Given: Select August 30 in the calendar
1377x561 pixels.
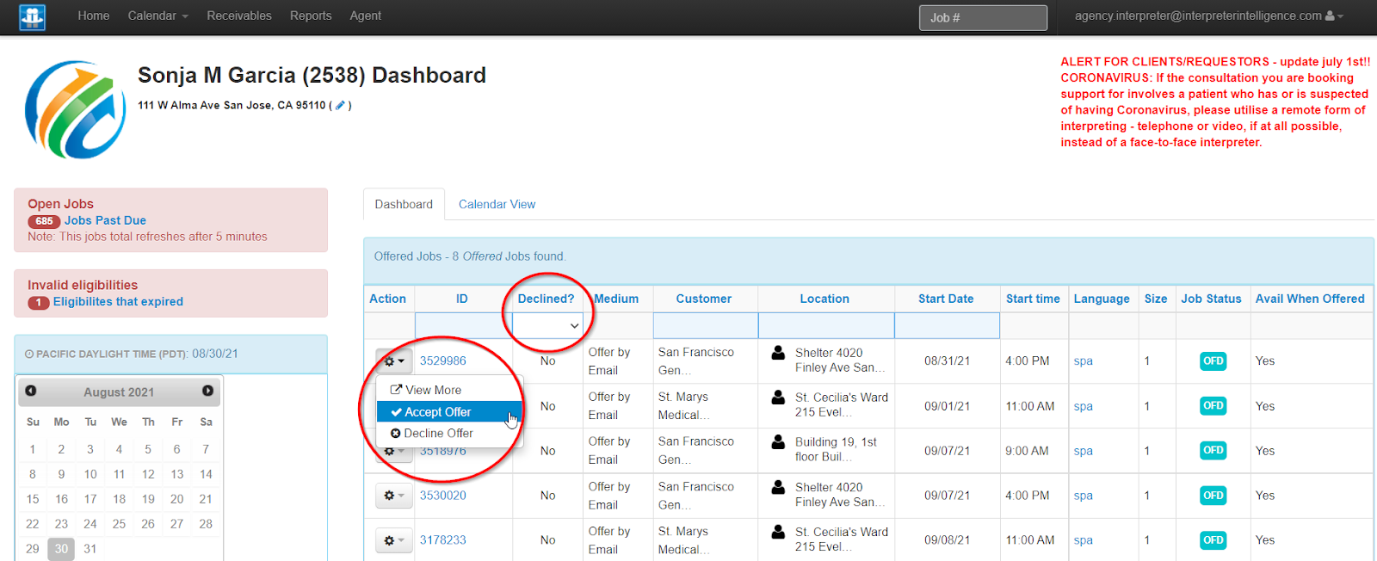Looking at the screenshot, I should point(61,549).
